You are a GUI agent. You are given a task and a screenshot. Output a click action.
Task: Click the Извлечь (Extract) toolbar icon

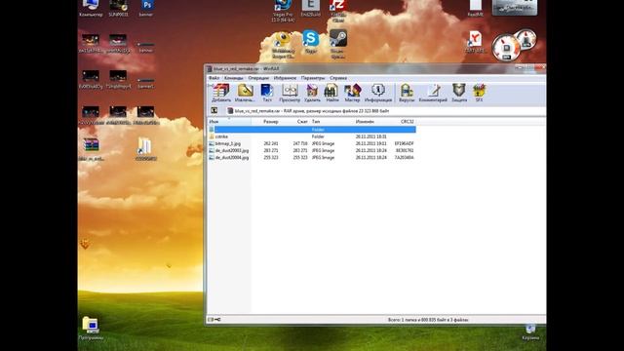245,94
